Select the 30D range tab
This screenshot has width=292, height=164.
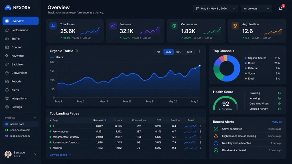pos(169,52)
